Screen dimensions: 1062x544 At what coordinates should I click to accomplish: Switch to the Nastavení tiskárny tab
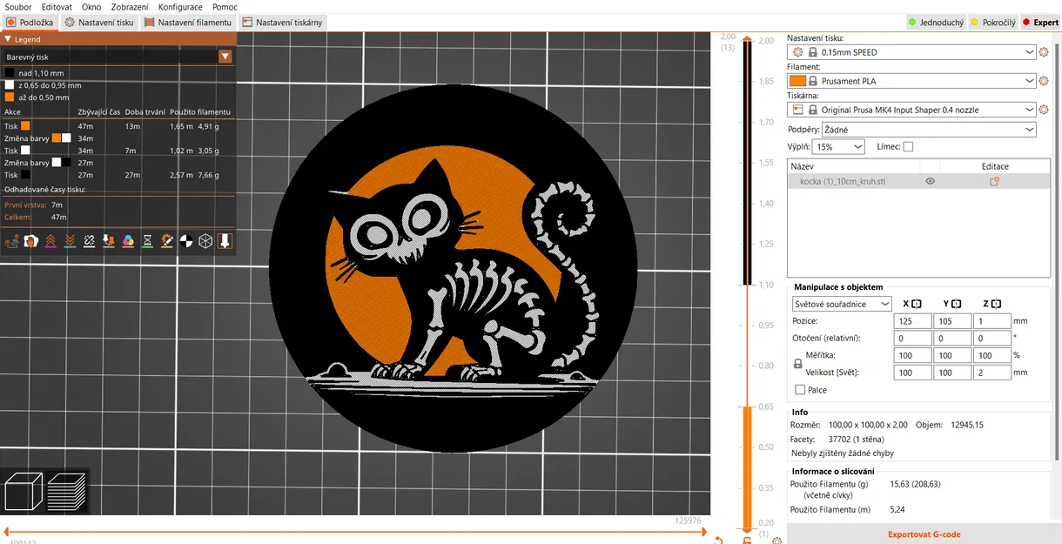(282, 23)
